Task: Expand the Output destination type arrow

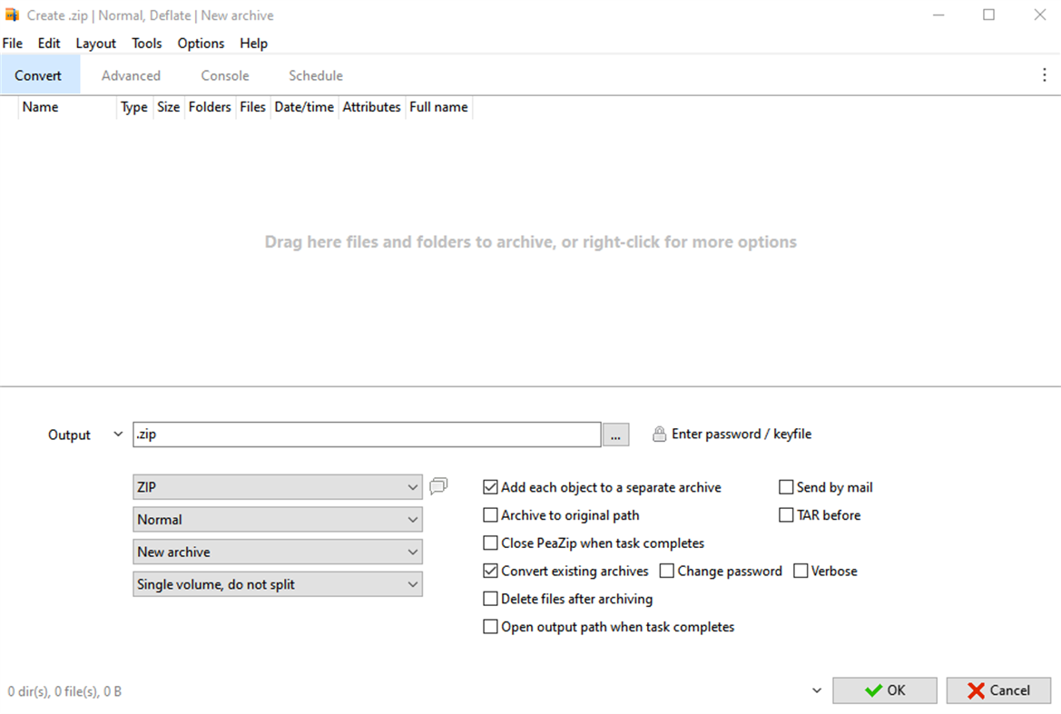Action: coord(118,434)
